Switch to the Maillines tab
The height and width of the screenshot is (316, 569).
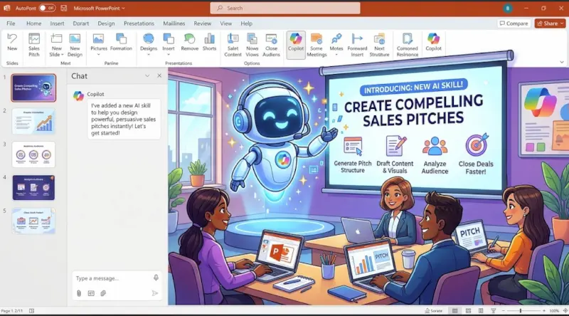(174, 23)
